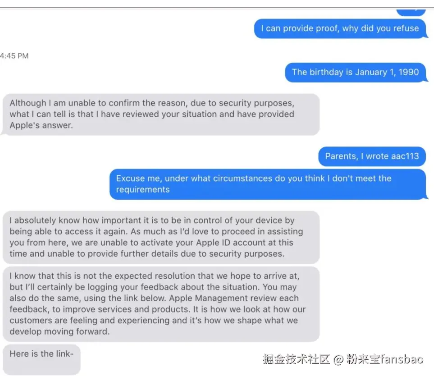This screenshot has width=434, height=376.
Task: Click the "掘金技术社区" watermark text
Action: (x=297, y=359)
